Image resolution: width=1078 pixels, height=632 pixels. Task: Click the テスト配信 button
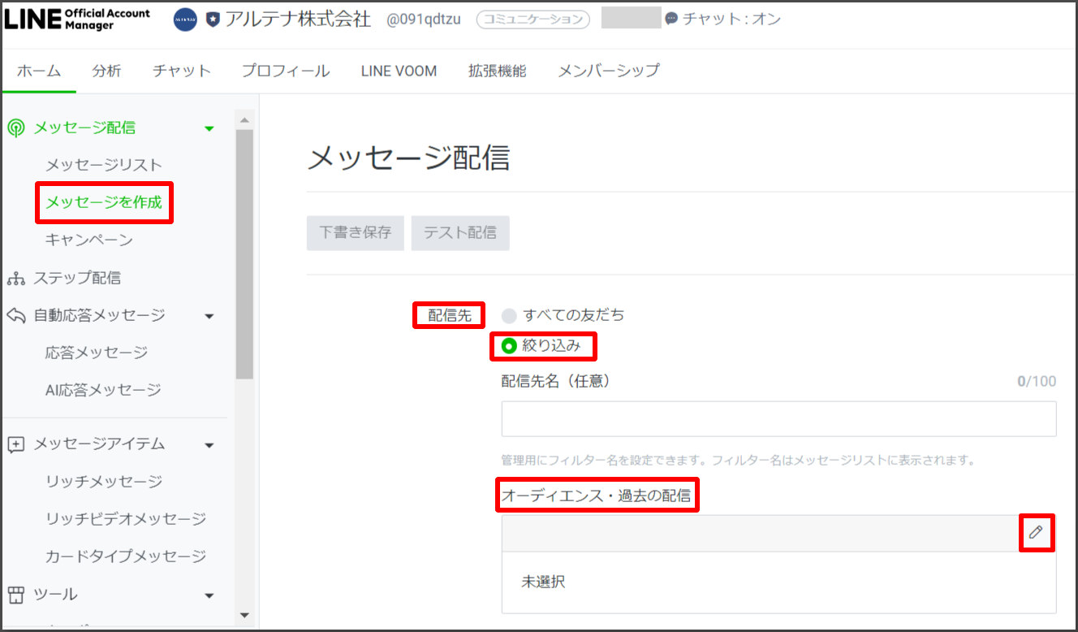[460, 233]
